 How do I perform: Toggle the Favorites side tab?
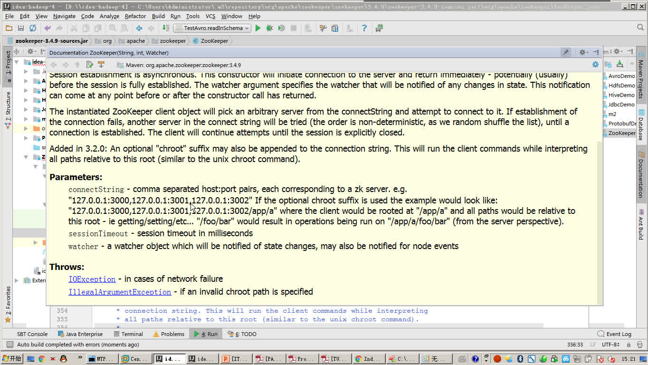click(8, 304)
